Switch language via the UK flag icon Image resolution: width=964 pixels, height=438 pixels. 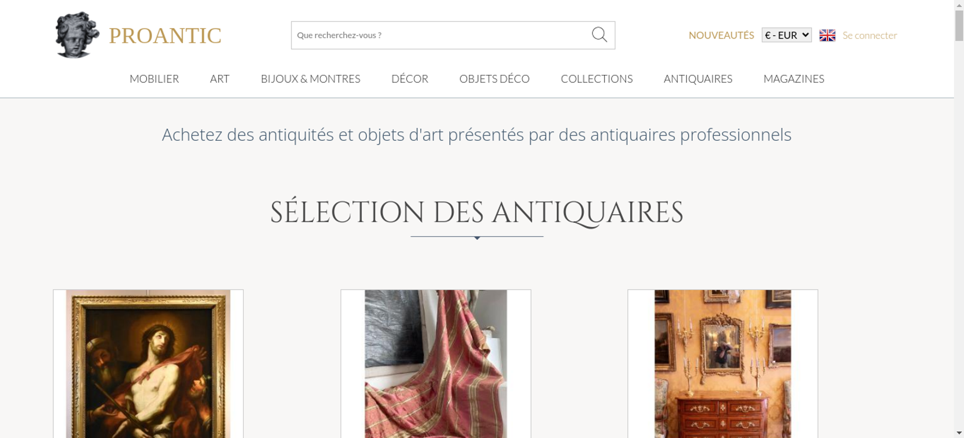point(827,35)
